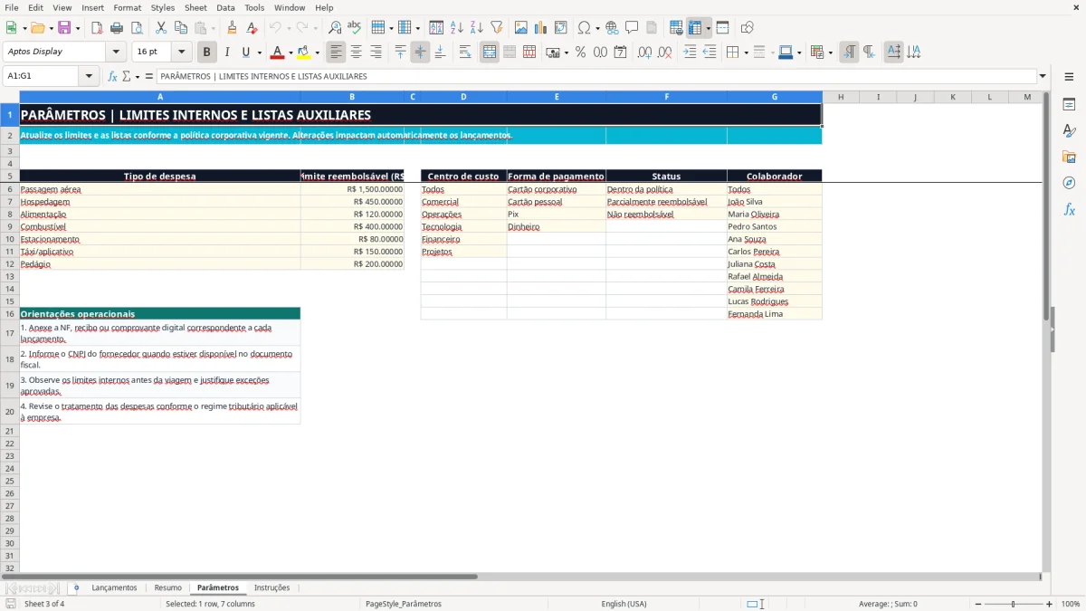Apply the yellow background color

(304, 53)
